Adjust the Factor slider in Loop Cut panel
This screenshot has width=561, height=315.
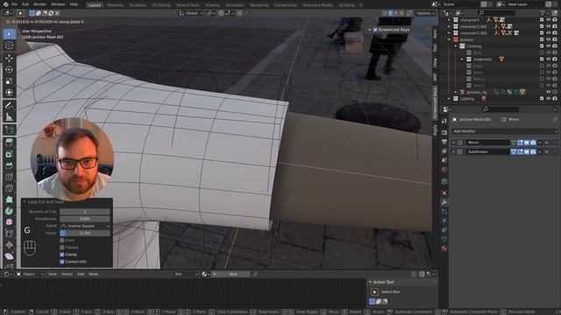(x=85, y=233)
